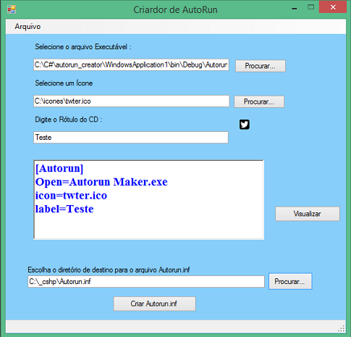Click the Visualizar button

click(308, 214)
